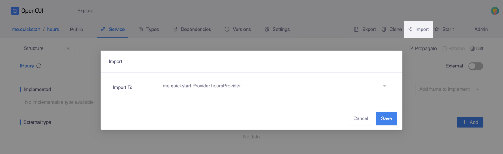503x154 pixels.
Task: Click the Star icon
Action: 437,29
